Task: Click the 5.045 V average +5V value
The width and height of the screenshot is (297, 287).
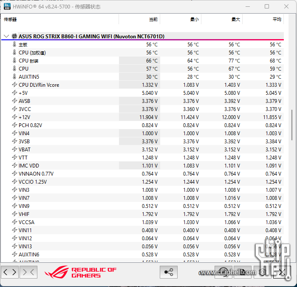Action: click(273, 93)
